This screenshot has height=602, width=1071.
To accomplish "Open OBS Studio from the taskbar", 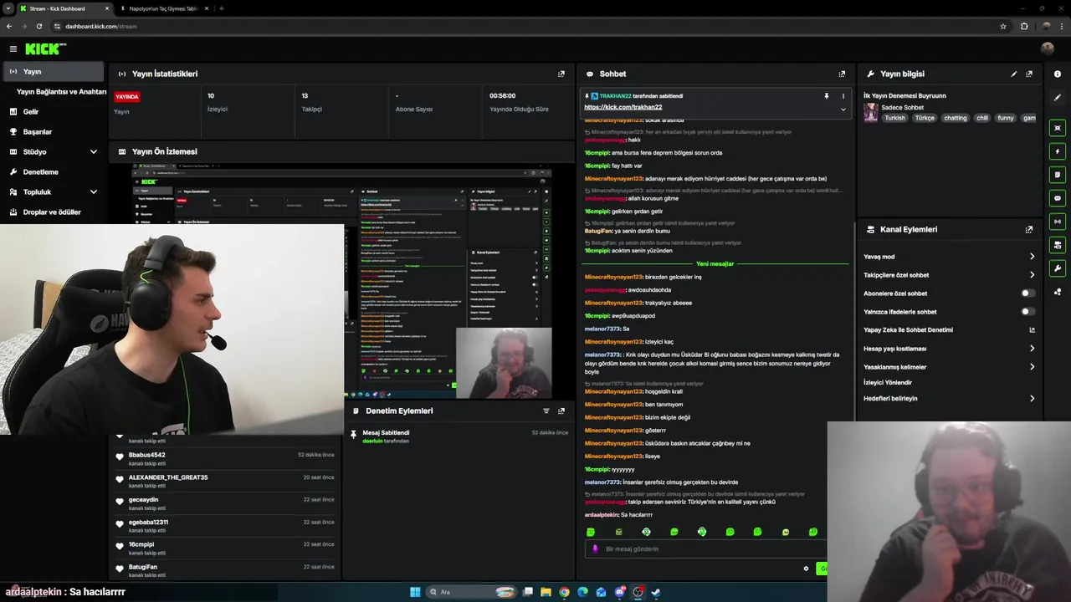I will pyautogui.click(x=638, y=592).
